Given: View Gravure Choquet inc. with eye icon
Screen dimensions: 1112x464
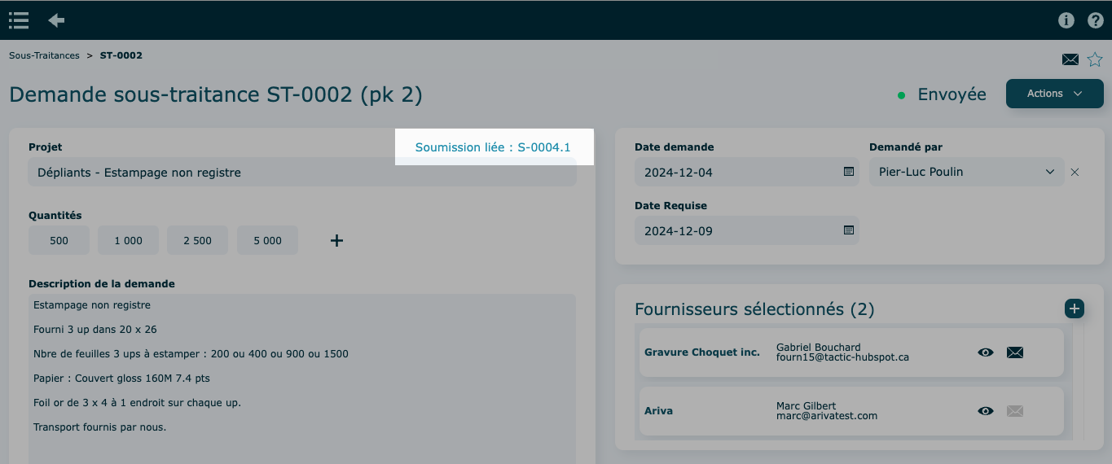Looking at the screenshot, I should [x=985, y=352].
